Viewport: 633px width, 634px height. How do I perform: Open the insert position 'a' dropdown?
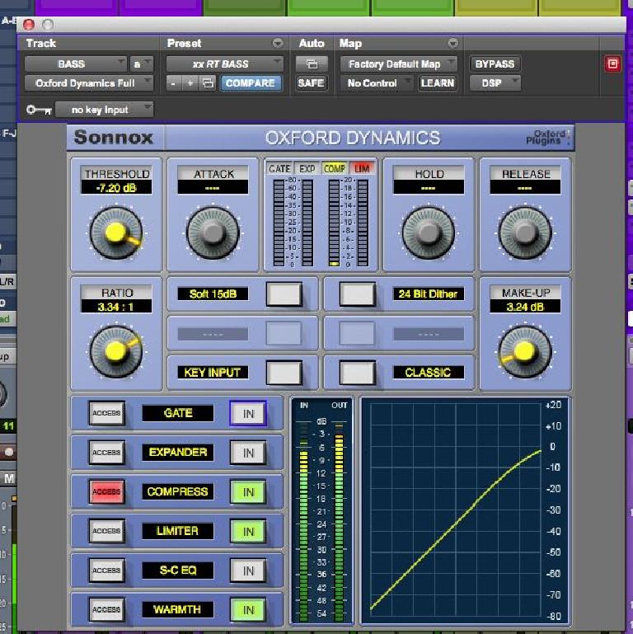[x=141, y=63]
